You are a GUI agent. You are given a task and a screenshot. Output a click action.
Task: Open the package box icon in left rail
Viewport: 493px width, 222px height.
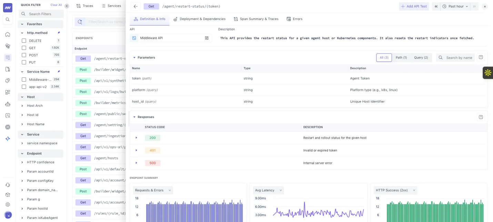(8, 195)
